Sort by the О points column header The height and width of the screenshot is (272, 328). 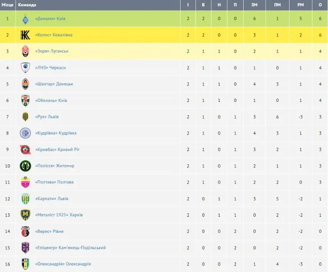pyautogui.click(x=320, y=5)
